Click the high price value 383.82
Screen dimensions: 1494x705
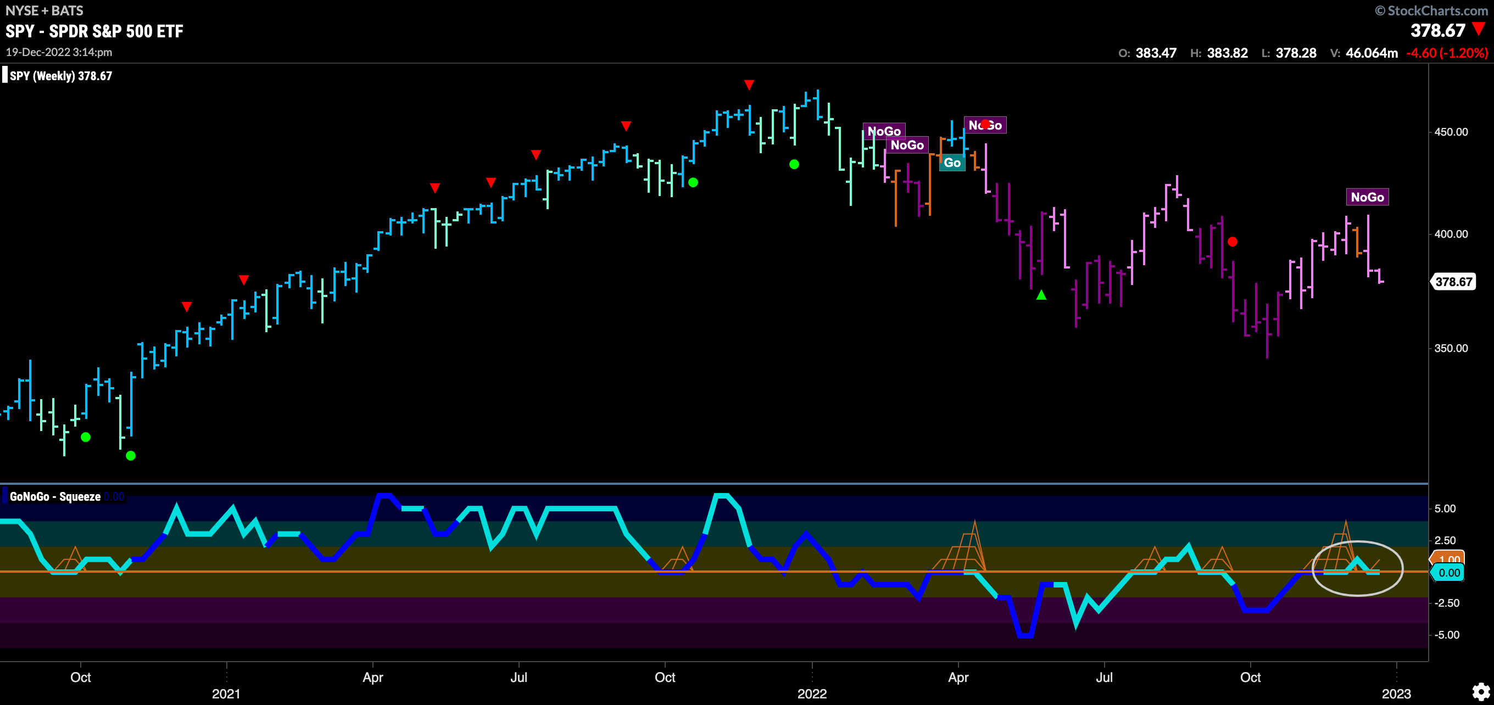pos(1227,53)
